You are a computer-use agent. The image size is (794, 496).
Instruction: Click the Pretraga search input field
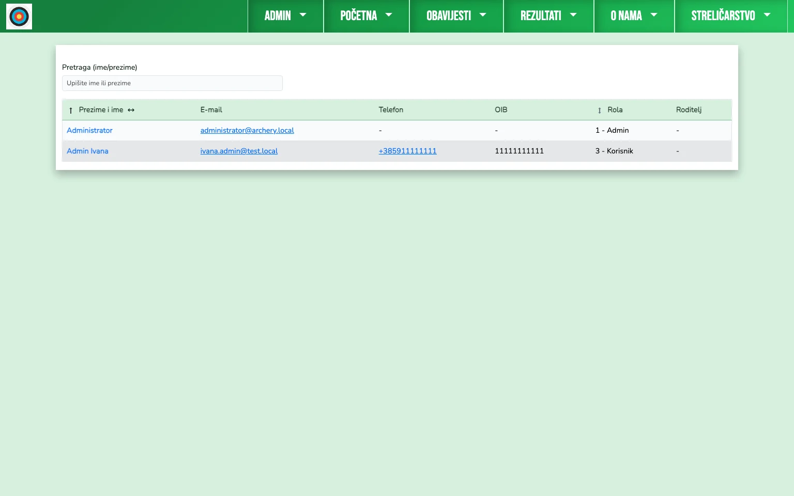click(x=172, y=83)
